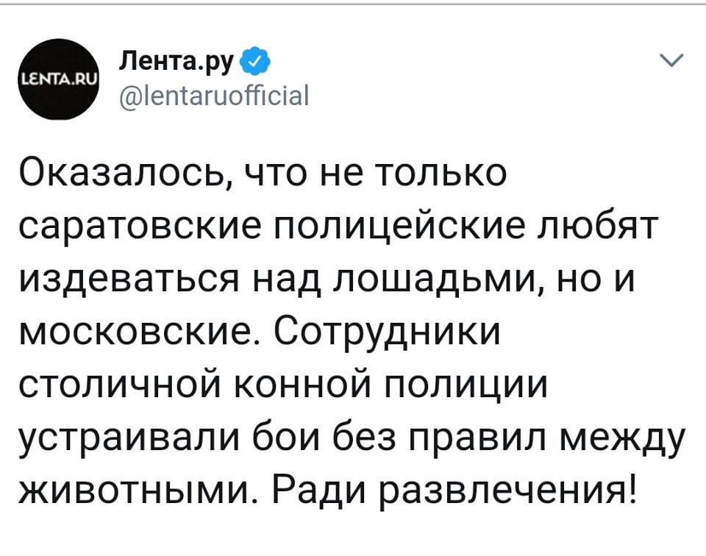Viewport: 706px width, 556px height.
Task: Click the blue verified checkmark badge
Action: click(x=256, y=62)
